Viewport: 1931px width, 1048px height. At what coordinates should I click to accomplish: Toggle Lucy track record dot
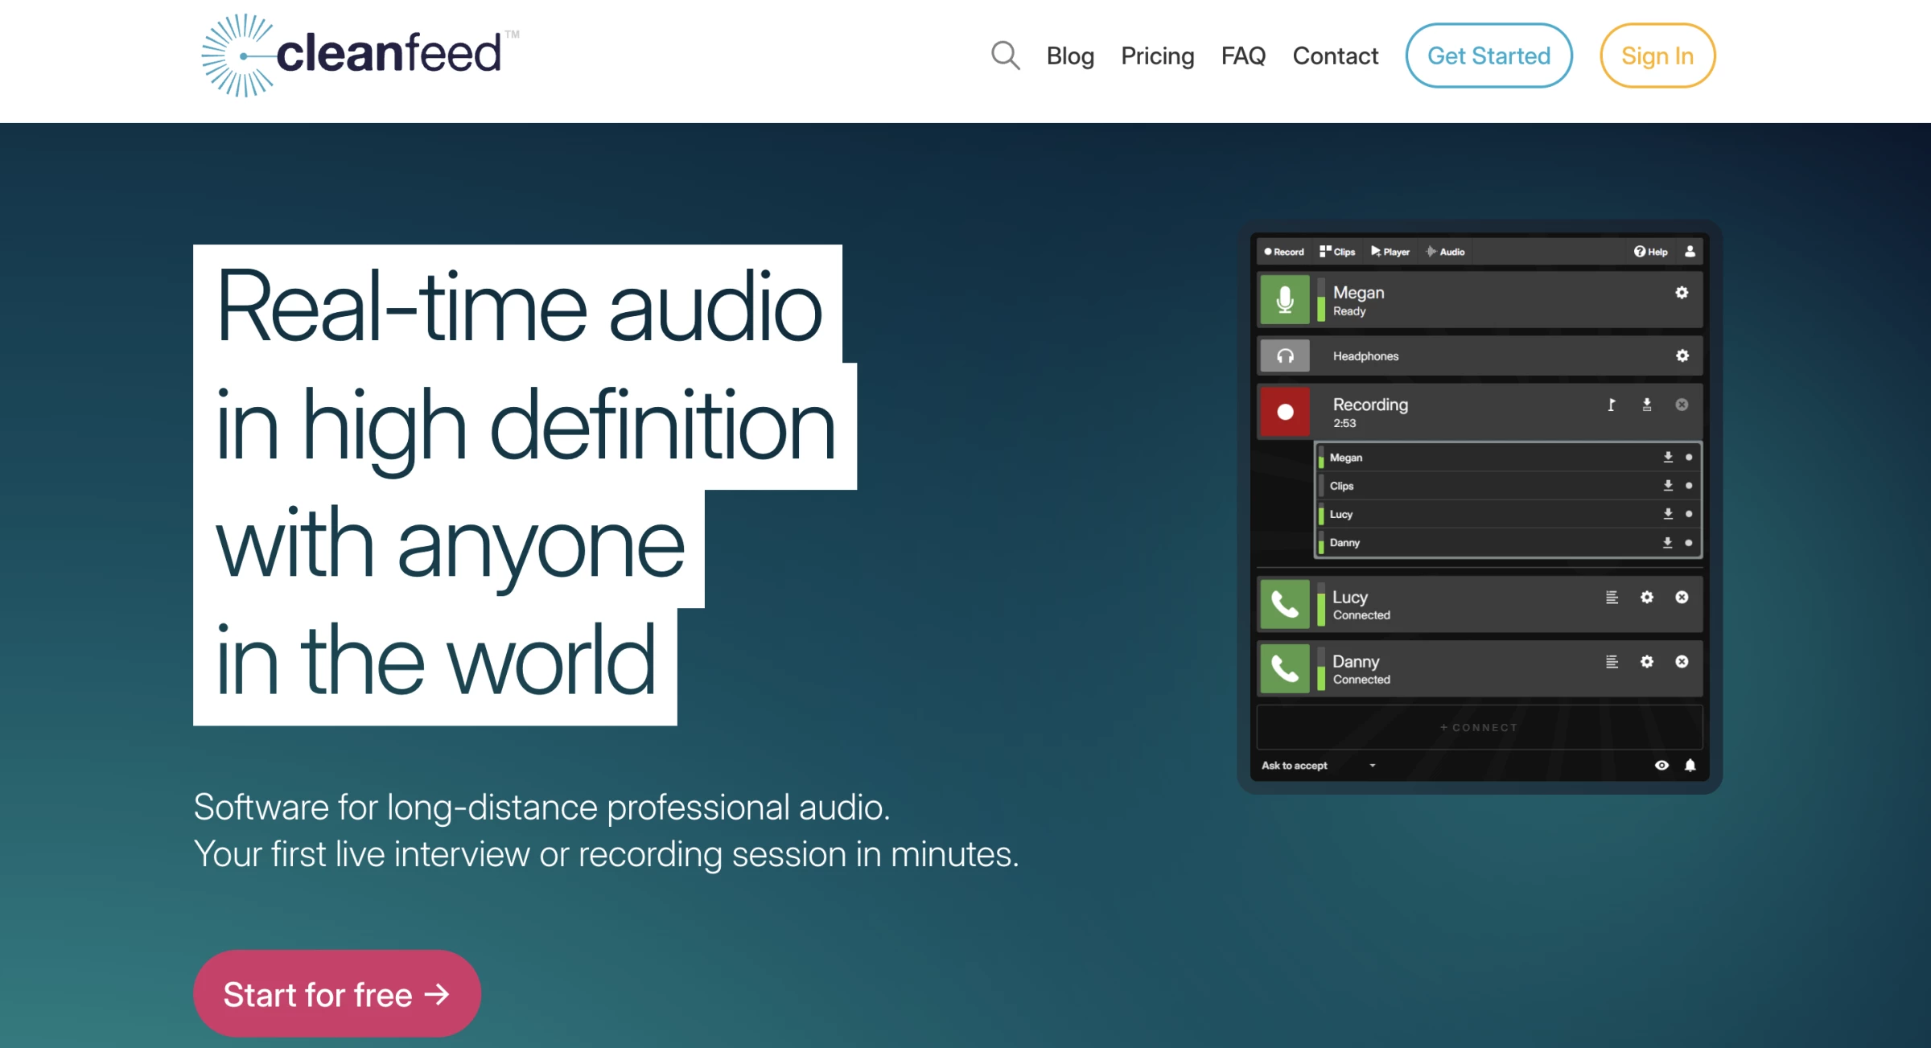point(1689,513)
